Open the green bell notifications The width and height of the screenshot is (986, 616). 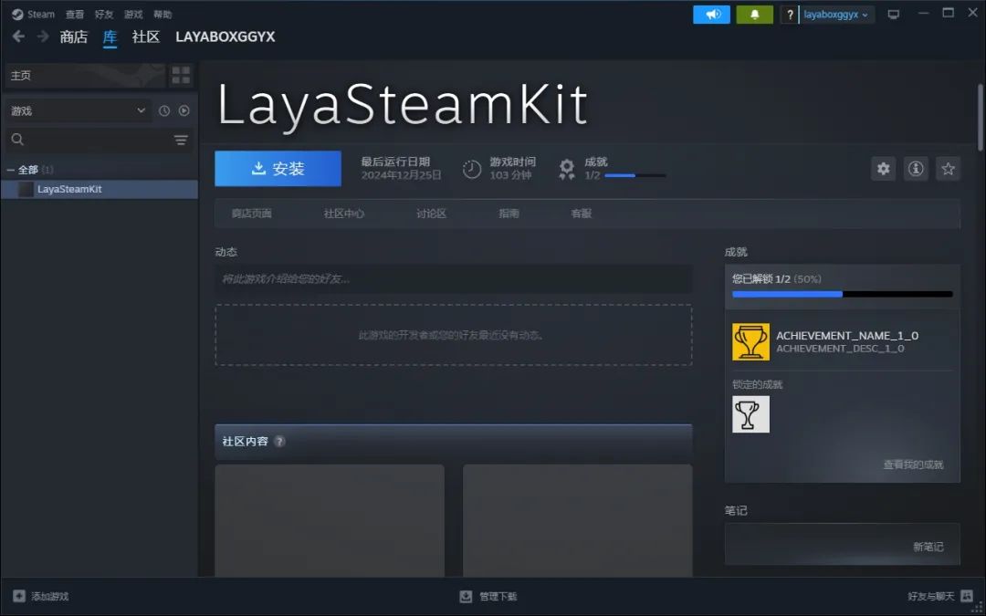pos(755,15)
